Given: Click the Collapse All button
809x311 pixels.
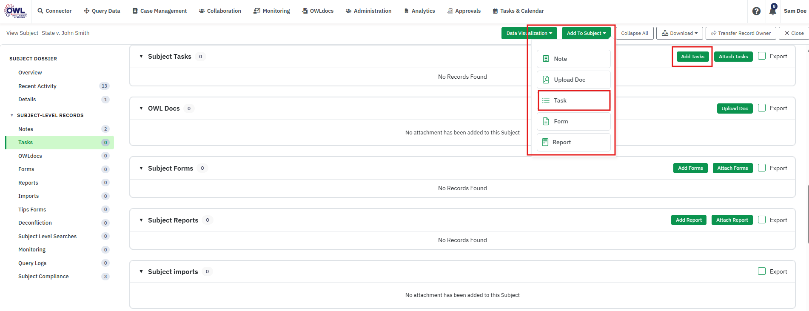Looking at the screenshot, I should click(635, 33).
